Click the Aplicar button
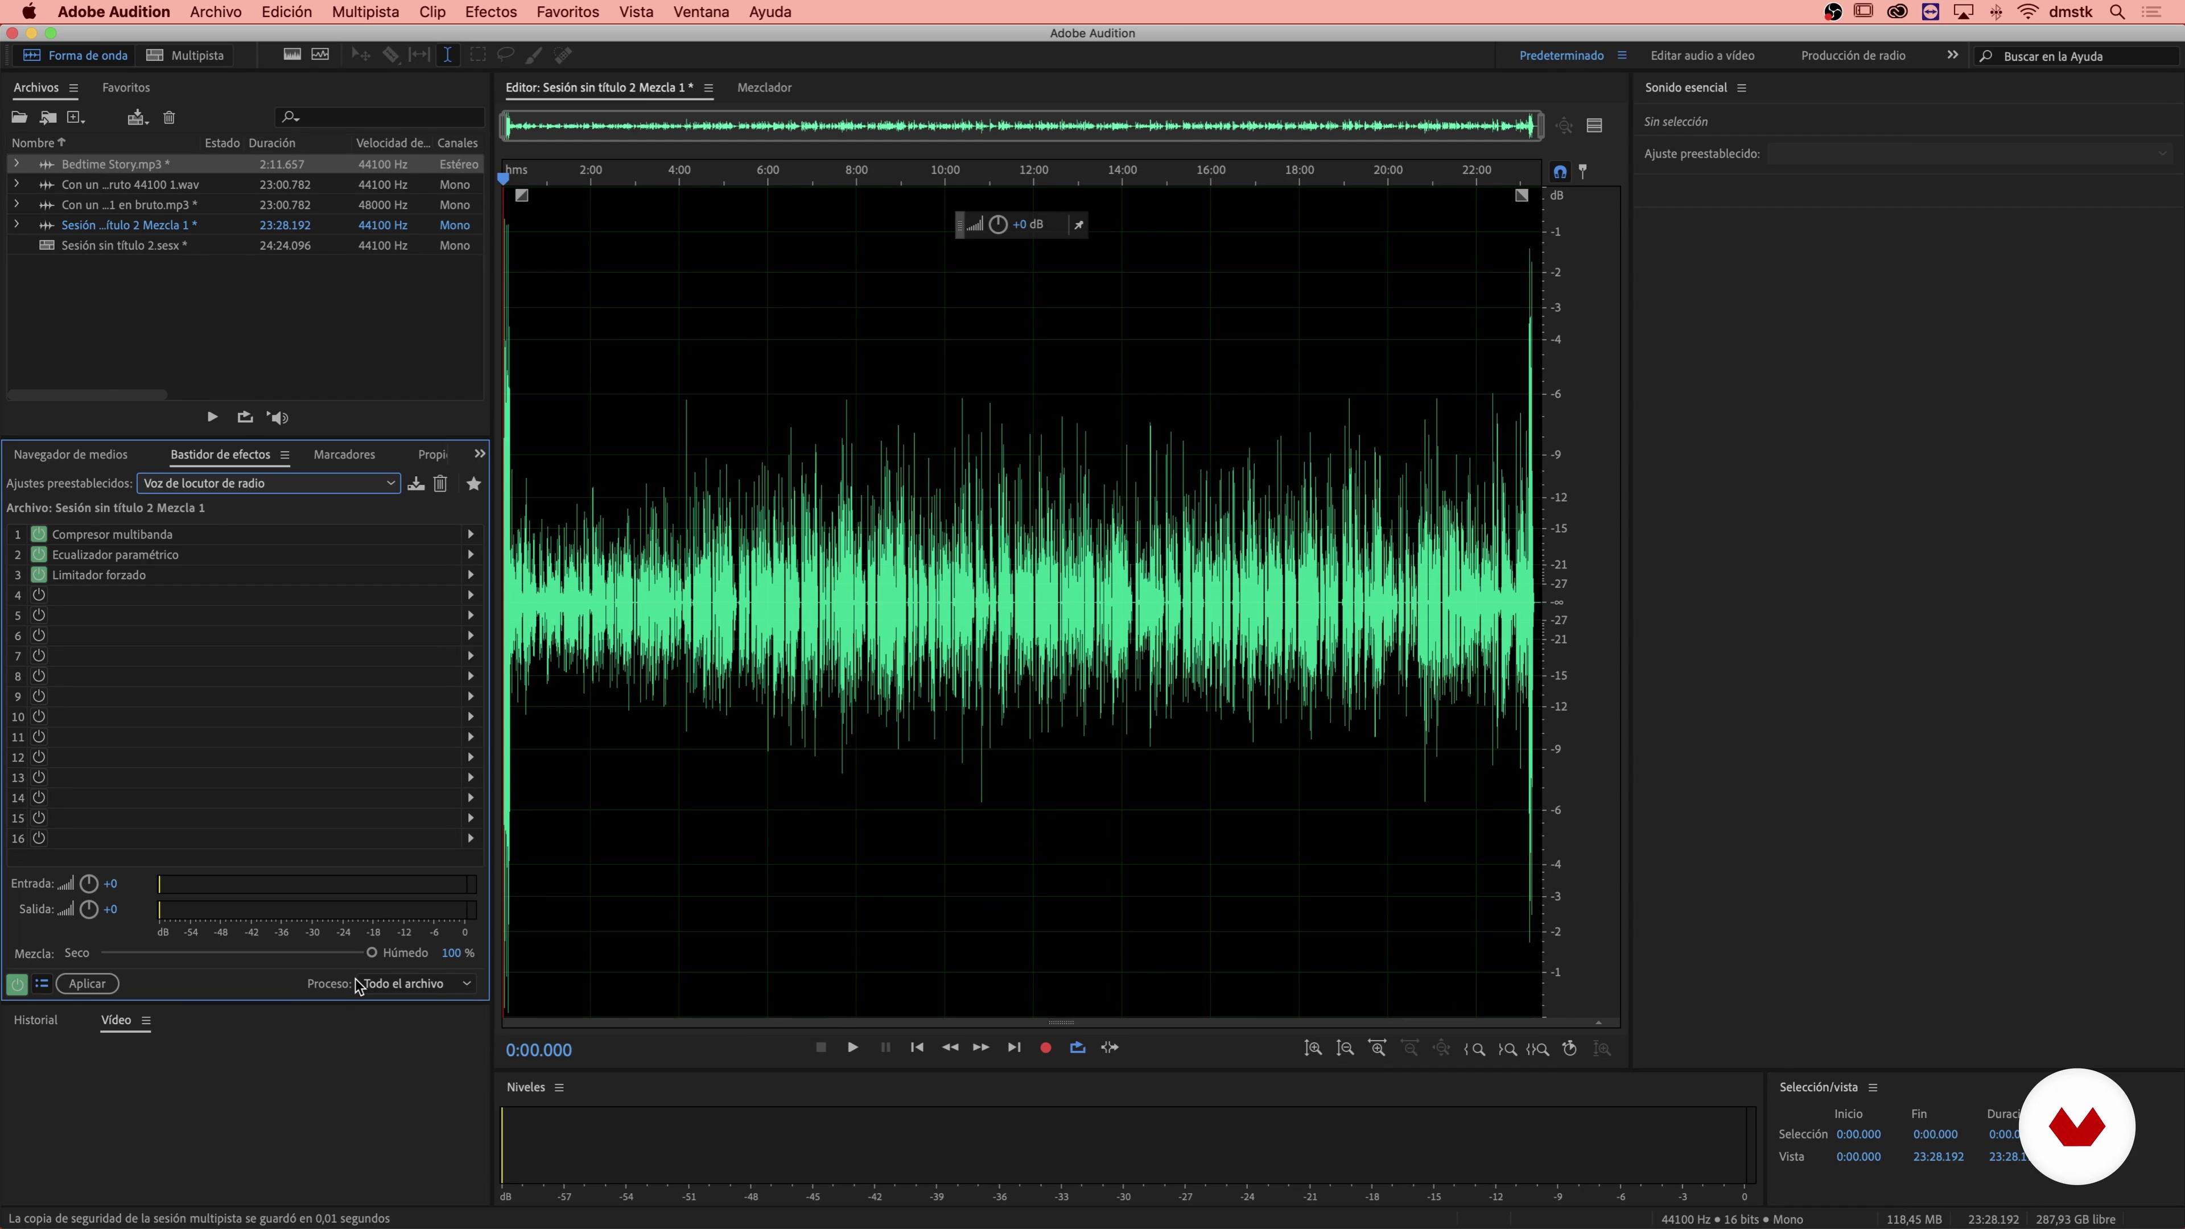The width and height of the screenshot is (2185, 1229). (88, 984)
